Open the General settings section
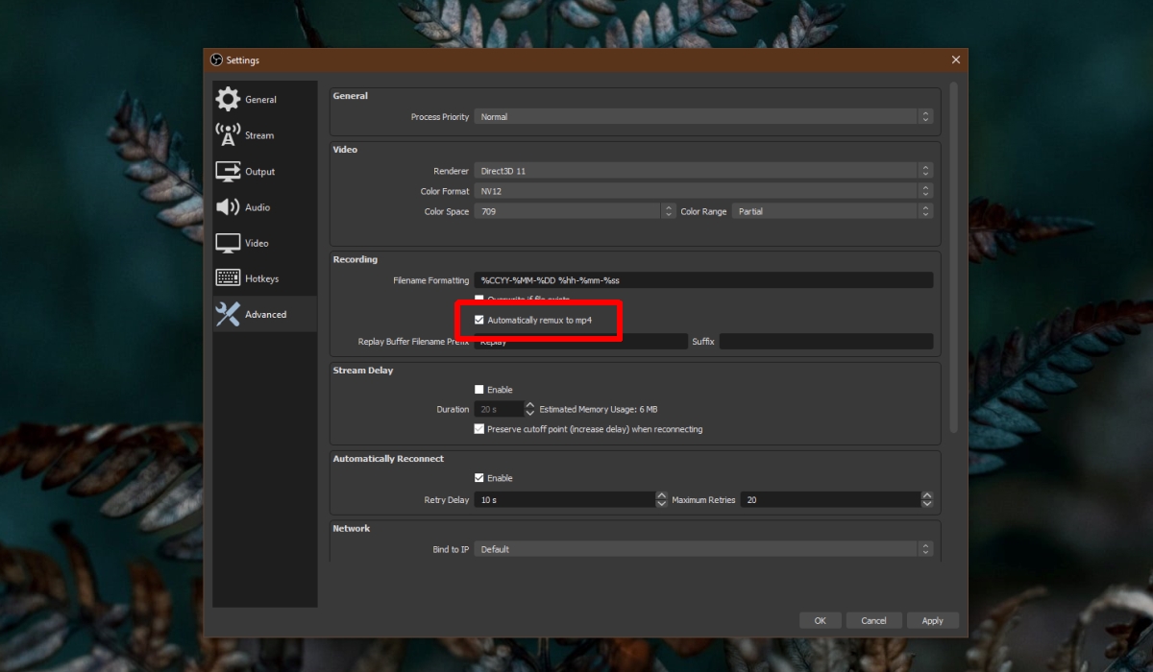 pyautogui.click(x=265, y=100)
